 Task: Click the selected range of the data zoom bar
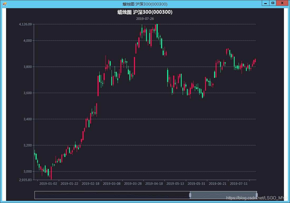click(x=223, y=195)
